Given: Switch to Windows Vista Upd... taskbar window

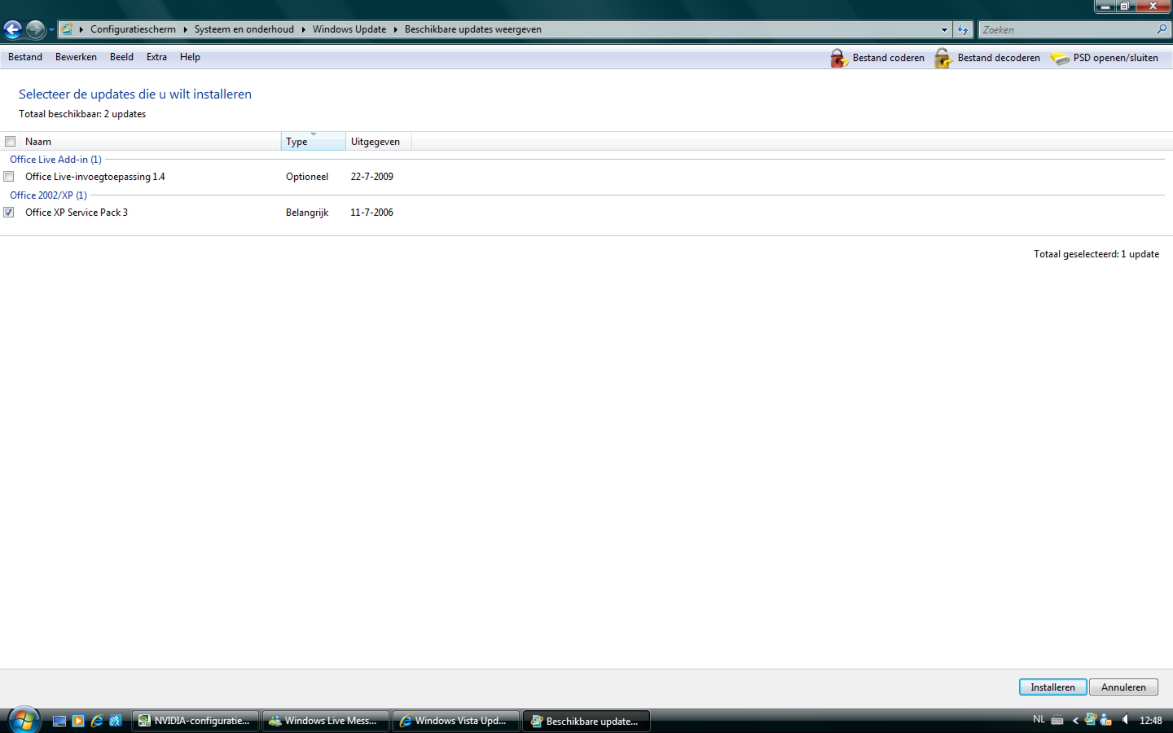Looking at the screenshot, I should [456, 721].
